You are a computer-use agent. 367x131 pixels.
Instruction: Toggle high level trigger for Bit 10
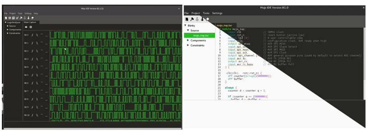click(x=42, y=114)
